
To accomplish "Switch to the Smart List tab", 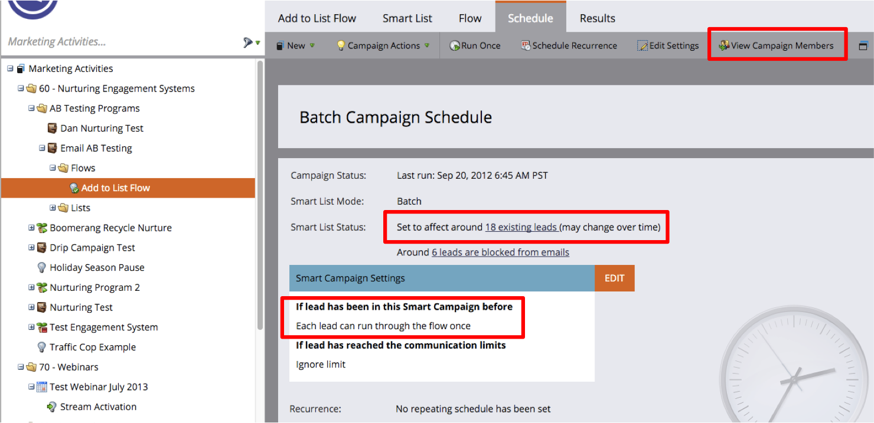I will coord(407,18).
